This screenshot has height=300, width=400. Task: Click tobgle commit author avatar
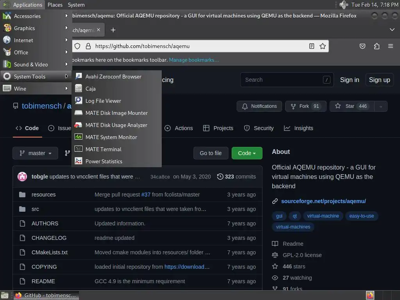[22, 177]
